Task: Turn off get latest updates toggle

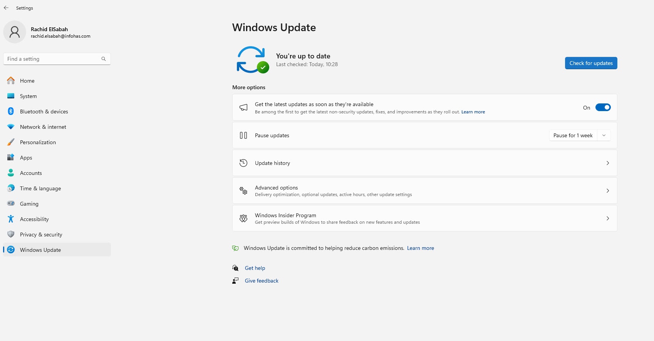Action: (x=603, y=108)
